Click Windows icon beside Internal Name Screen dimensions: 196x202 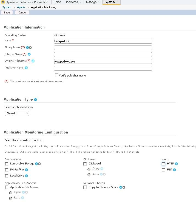29,54
